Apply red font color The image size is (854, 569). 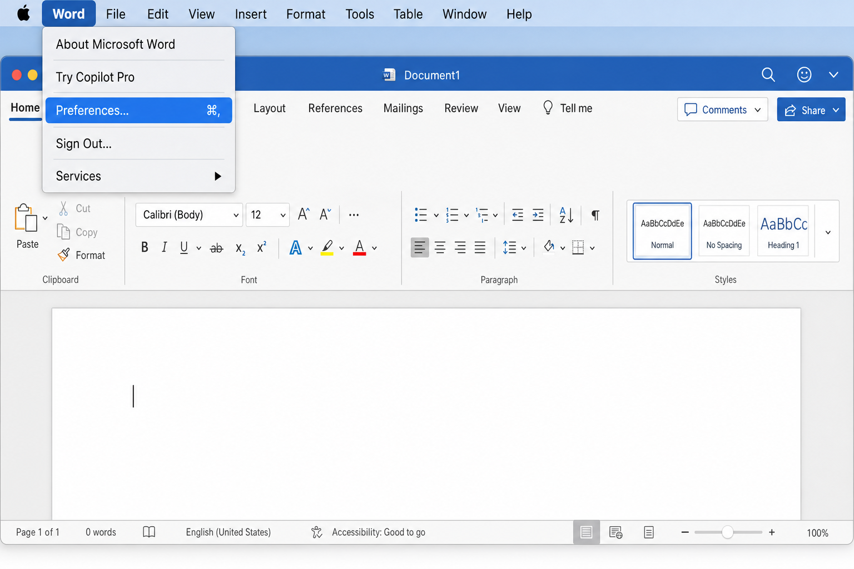click(x=360, y=248)
